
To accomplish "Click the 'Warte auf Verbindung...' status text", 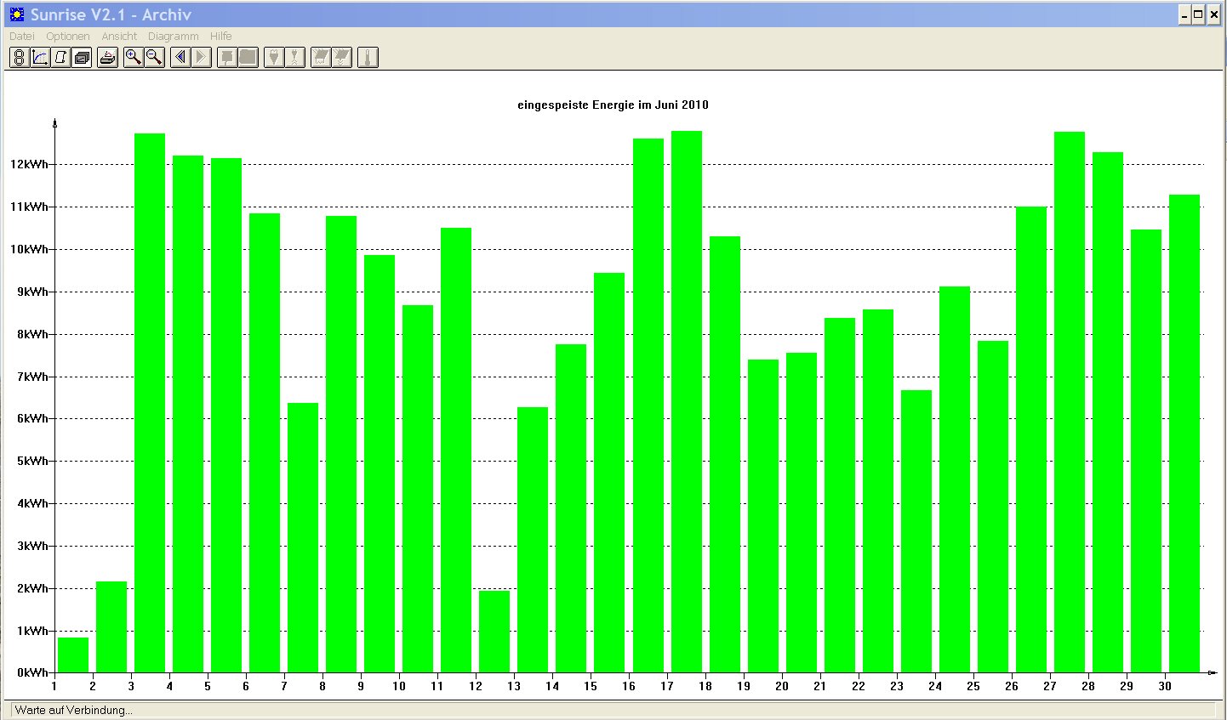I will click(x=74, y=710).
